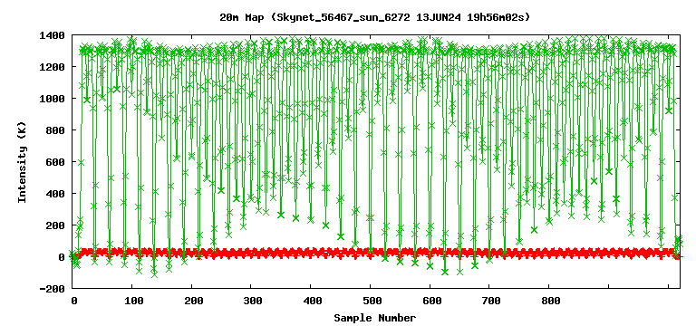Click the 400 tick label on the intensity axis
Screen dimensions: 696x326
[x=56, y=194]
